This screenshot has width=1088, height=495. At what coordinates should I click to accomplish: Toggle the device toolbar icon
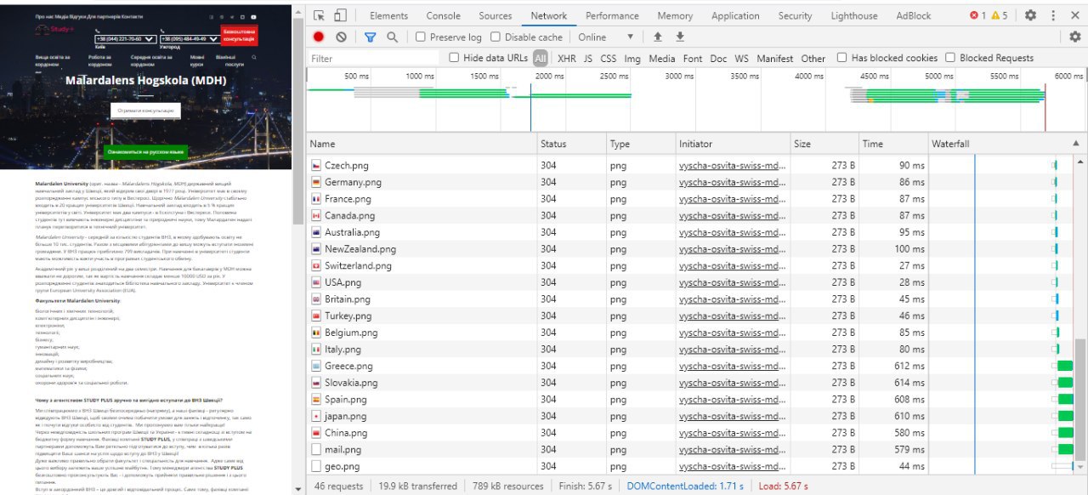click(340, 15)
